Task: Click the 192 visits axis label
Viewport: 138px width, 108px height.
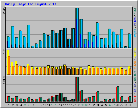Action: [x=4, y=52]
